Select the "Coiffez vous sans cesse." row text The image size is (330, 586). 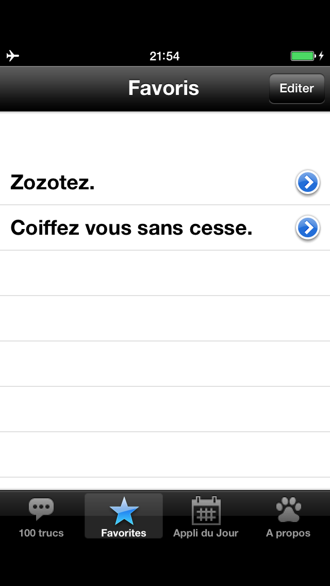(x=131, y=227)
